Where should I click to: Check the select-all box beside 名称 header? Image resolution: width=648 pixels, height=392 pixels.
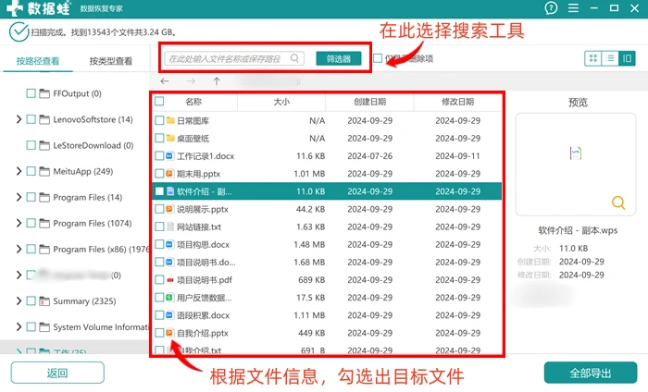tap(159, 101)
